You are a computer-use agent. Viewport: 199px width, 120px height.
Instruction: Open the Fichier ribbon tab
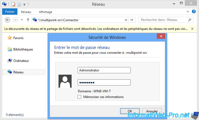tap(10, 12)
